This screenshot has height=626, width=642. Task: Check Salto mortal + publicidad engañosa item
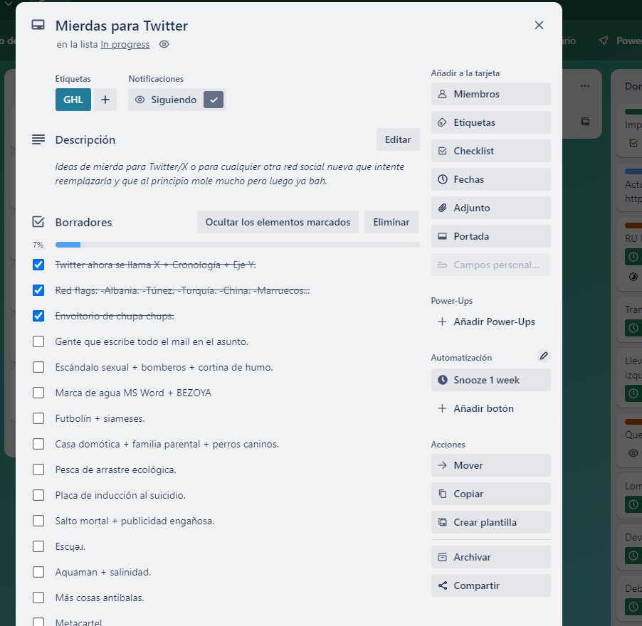(x=38, y=521)
